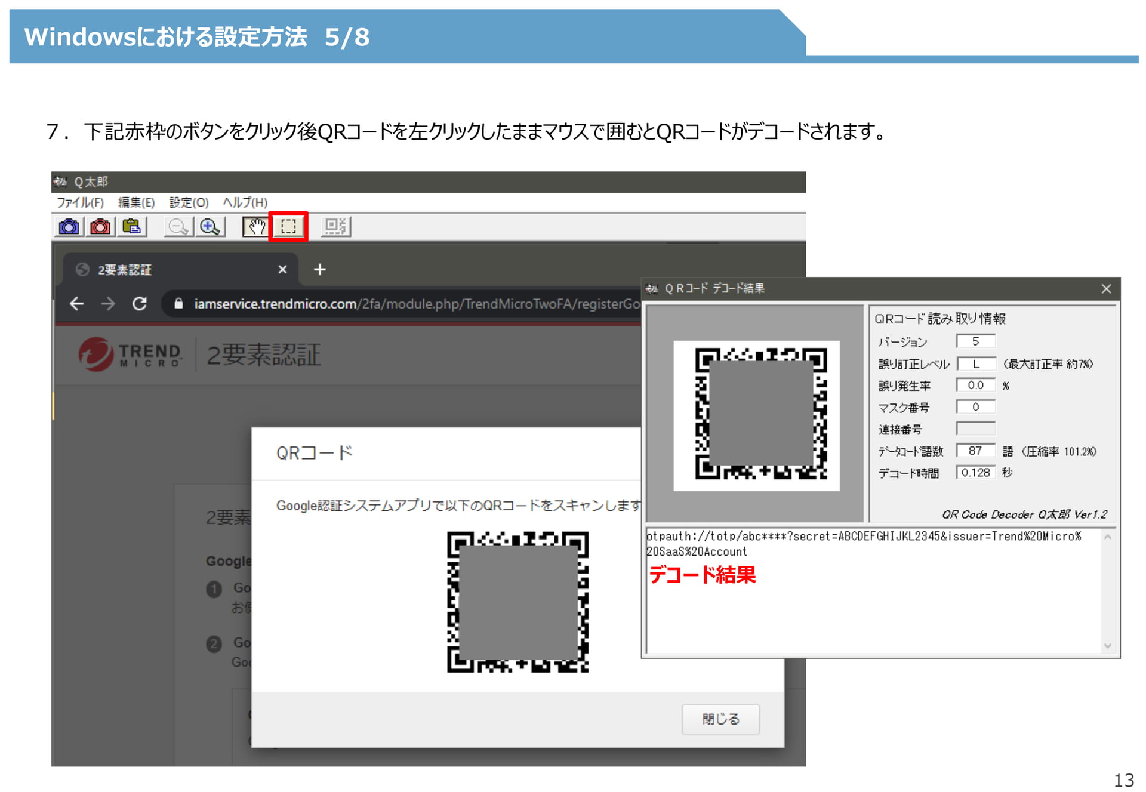Click the "QR Code Decoder Q太郎 Ver1.2" text

pyautogui.click(x=1024, y=514)
